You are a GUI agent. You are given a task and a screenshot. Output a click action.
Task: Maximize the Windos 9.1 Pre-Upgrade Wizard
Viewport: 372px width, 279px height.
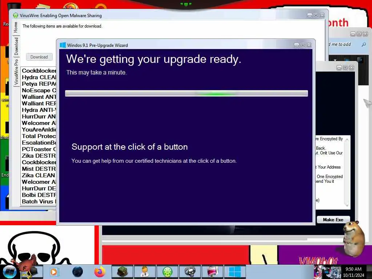pyautogui.click(x=303, y=45)
